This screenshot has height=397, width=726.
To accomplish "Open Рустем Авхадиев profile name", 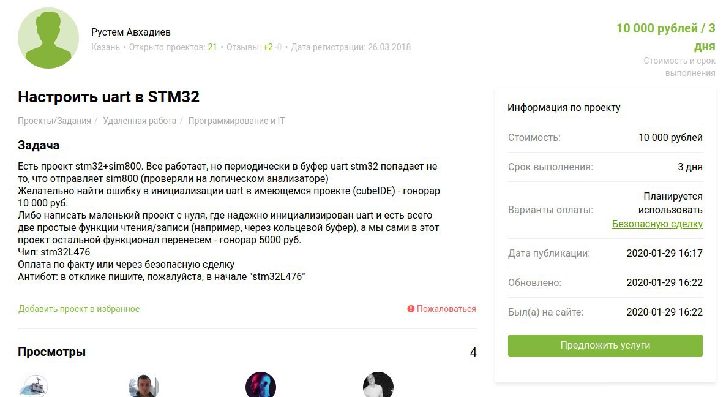I will [x=131, y=32].
